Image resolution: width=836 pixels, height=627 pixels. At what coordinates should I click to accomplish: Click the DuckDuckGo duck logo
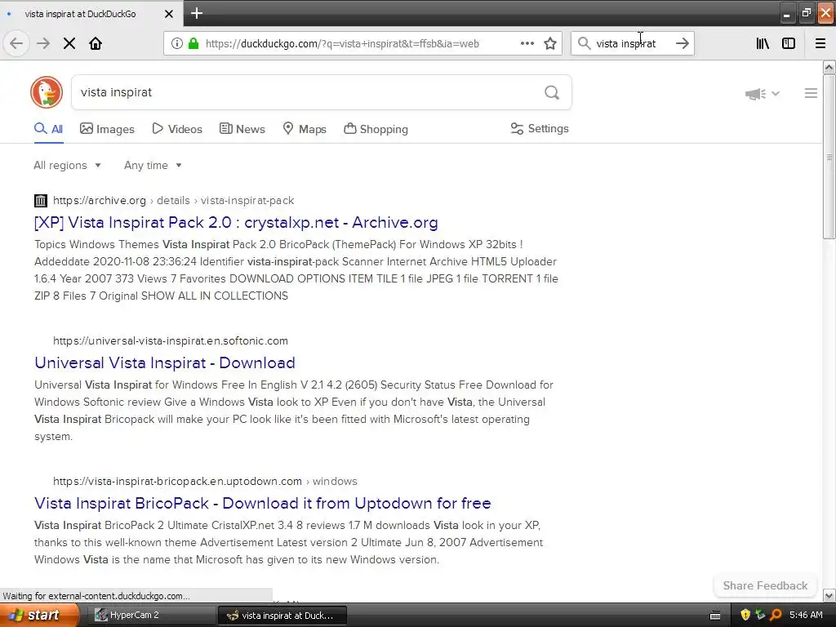click(47, 92)
